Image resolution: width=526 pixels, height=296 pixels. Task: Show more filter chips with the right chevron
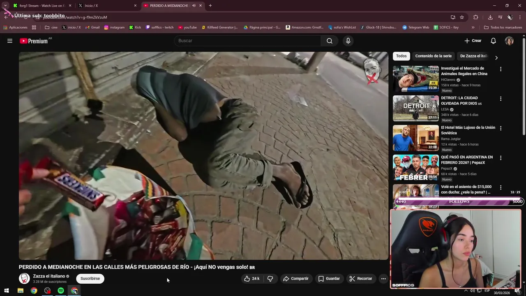click(496, 58)
